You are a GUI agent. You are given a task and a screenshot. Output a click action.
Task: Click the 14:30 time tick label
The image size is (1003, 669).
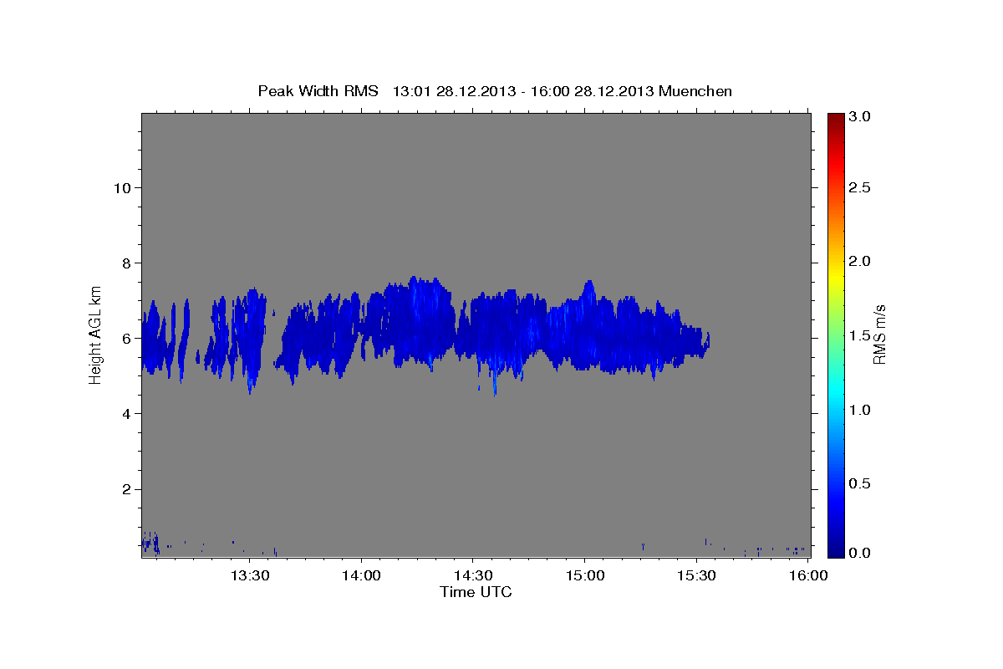pos(473,576)
